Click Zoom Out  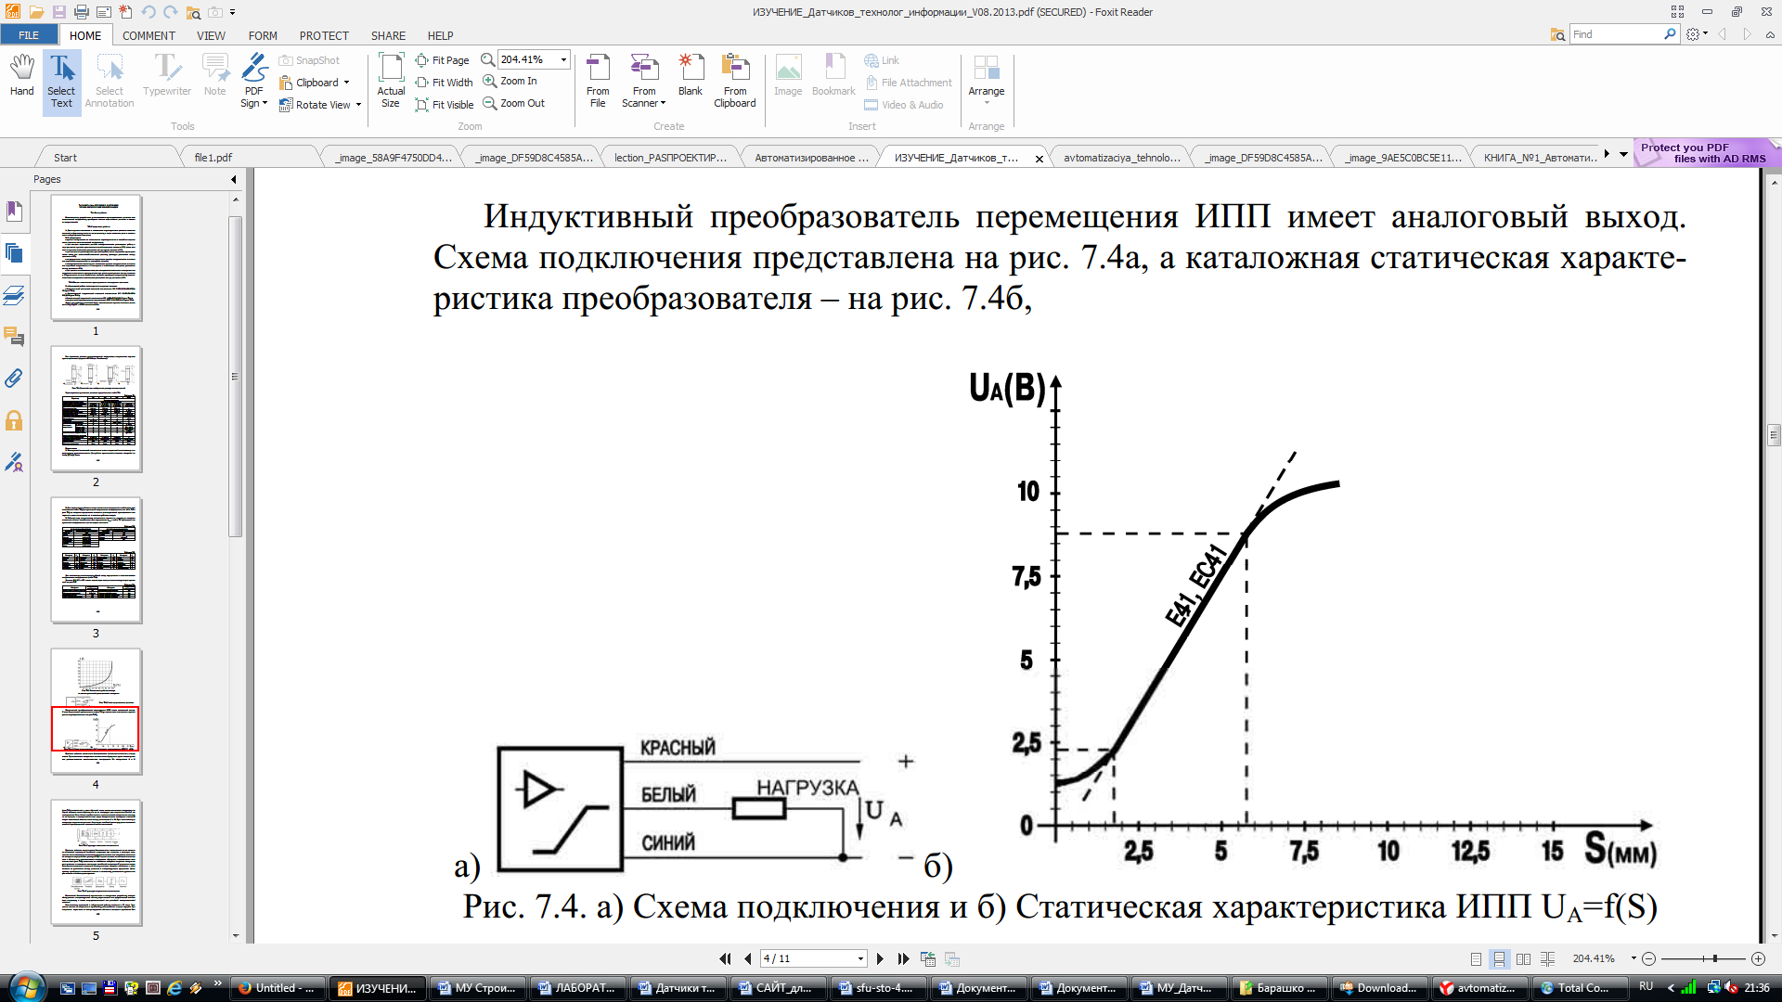click(x=514, y=103)
